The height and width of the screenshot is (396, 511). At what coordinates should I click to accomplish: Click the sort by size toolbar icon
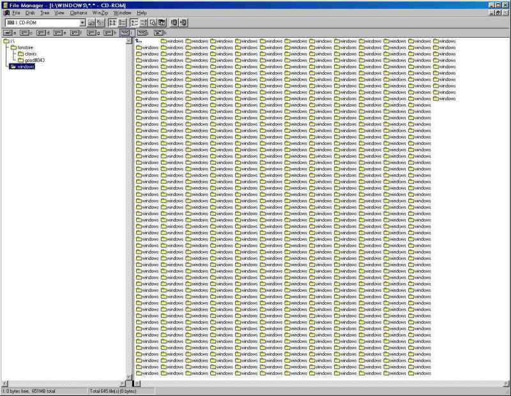[153, 22]
